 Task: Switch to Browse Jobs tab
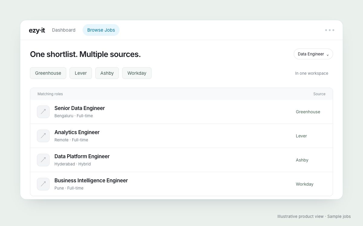(101, 30)
